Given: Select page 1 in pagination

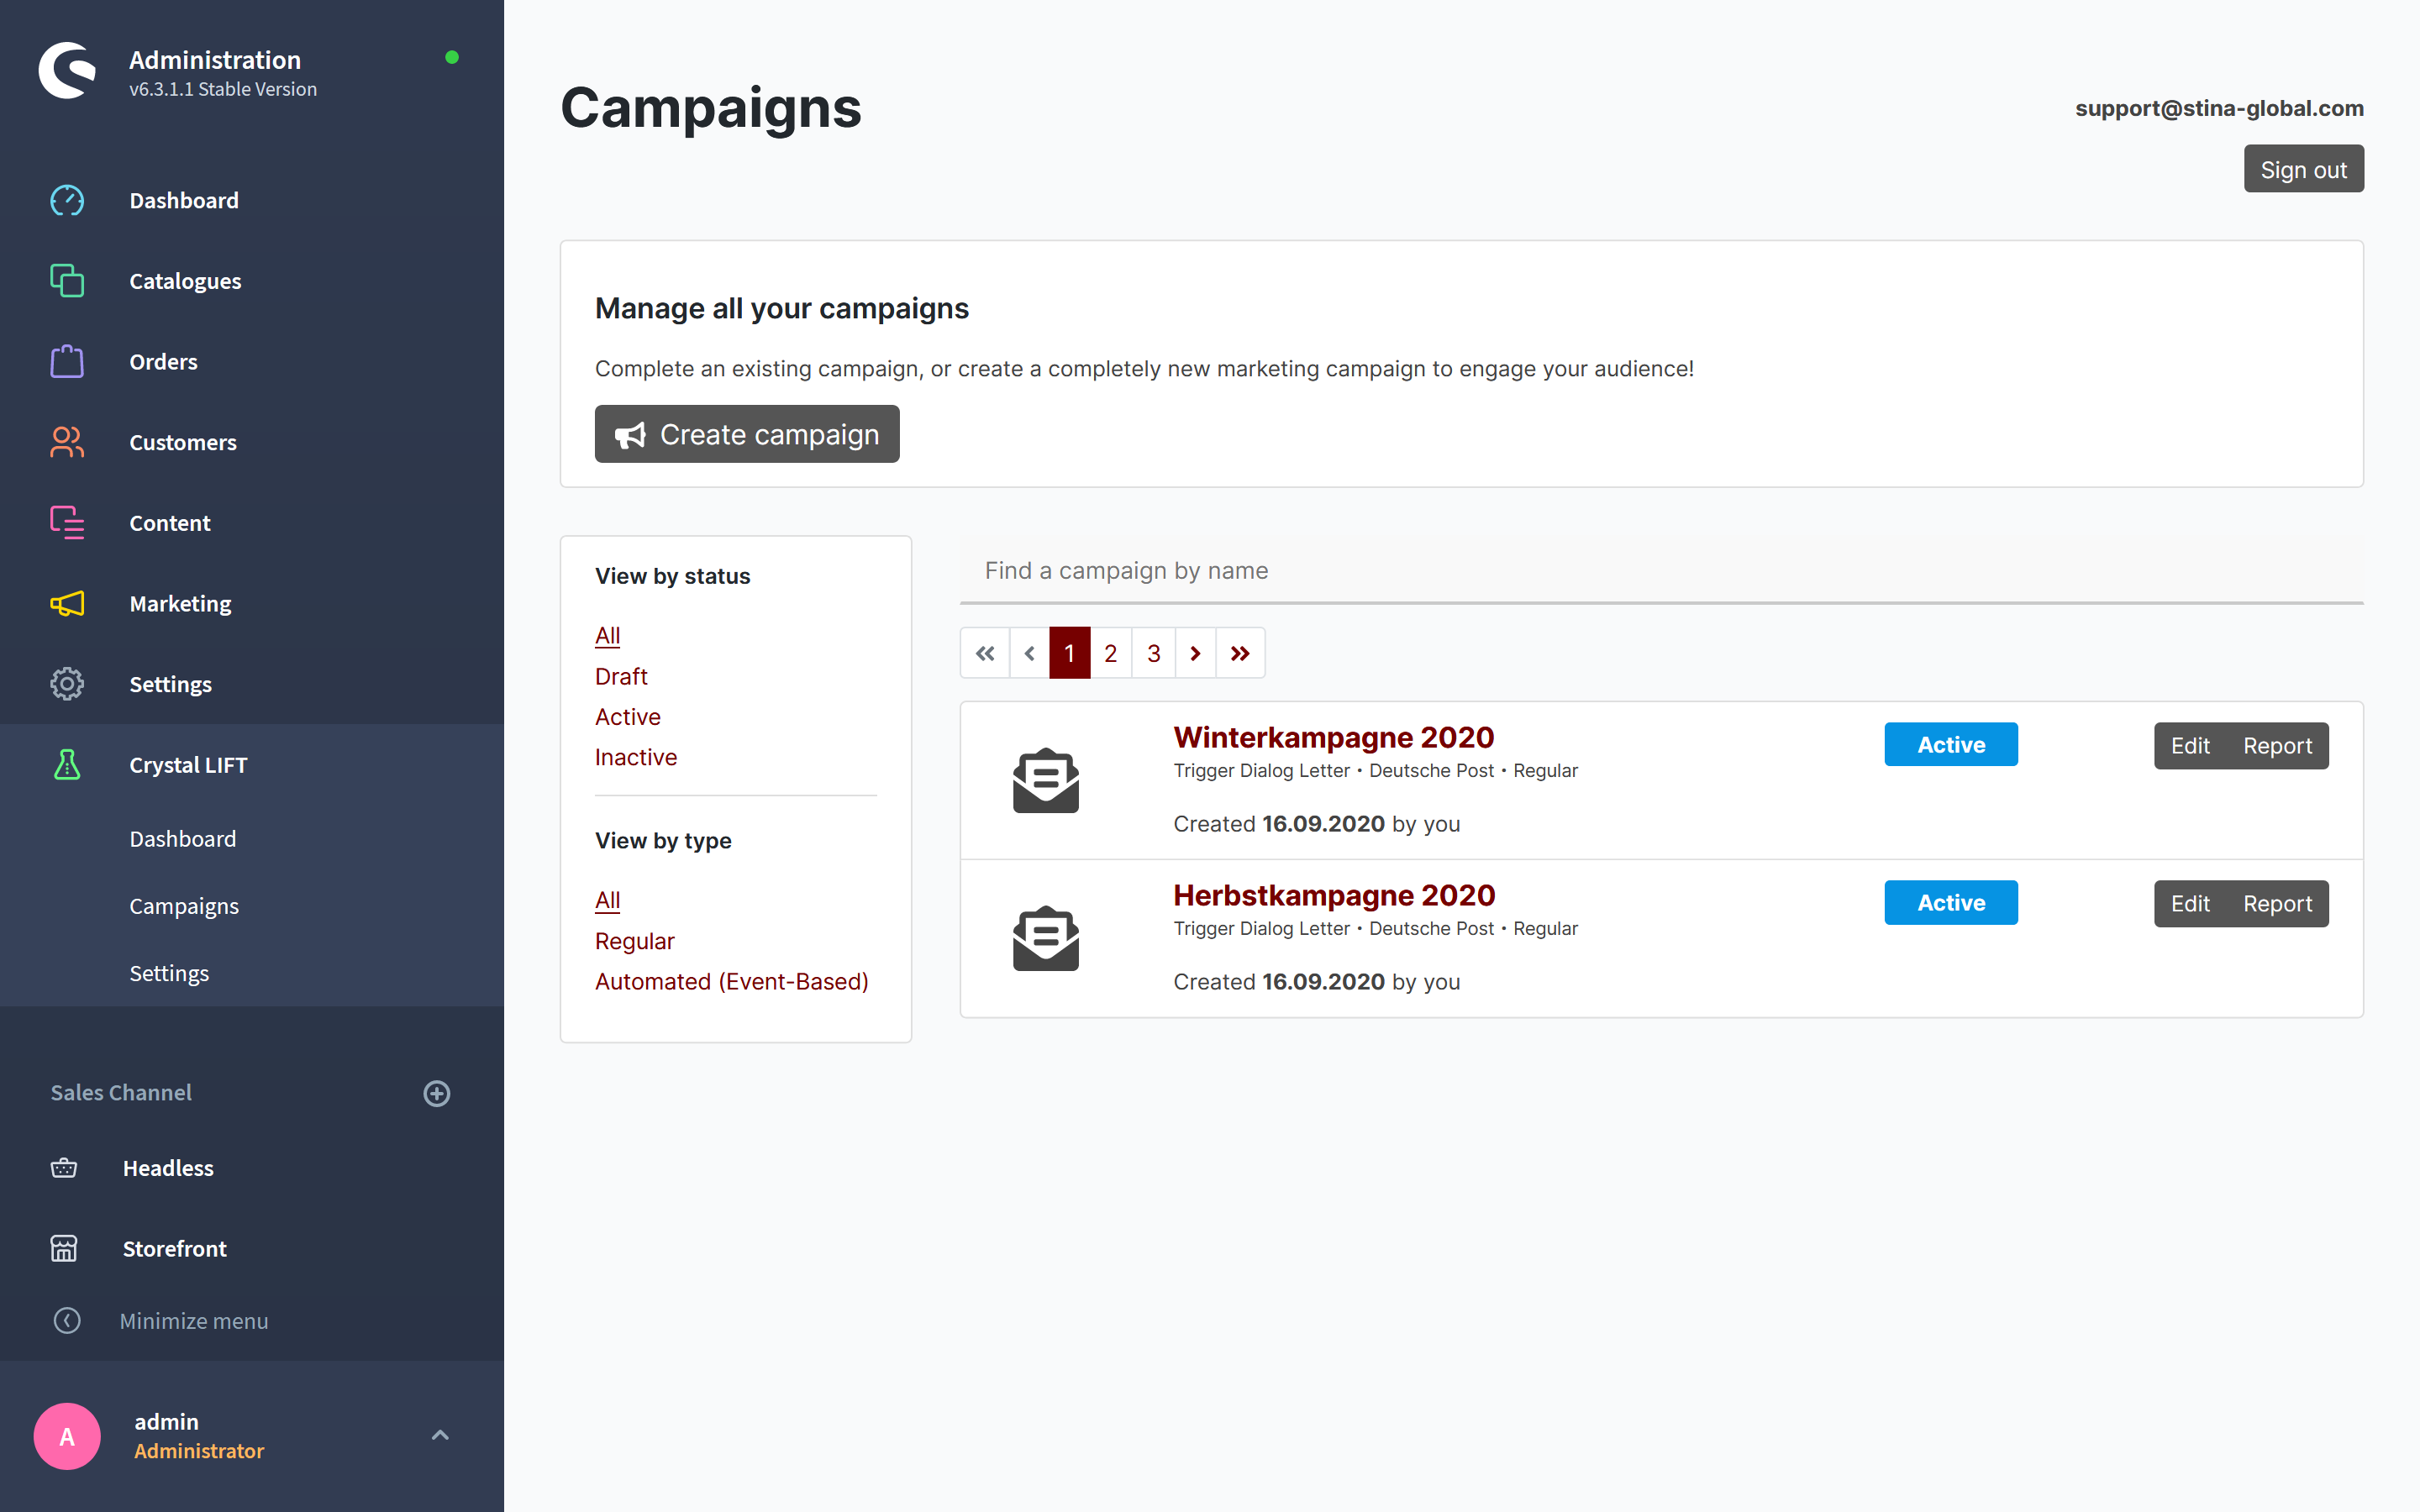Looking at the screenshot, I should point(1069,653).
